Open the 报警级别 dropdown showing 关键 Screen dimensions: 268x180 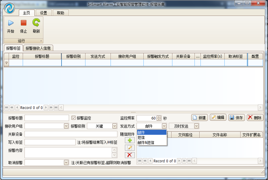click(114, 126)
